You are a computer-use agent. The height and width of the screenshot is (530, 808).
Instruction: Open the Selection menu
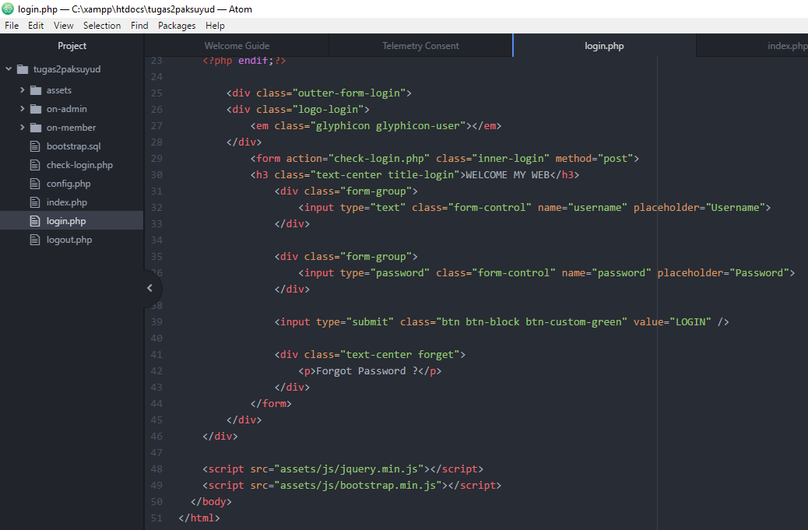point(102,25)
